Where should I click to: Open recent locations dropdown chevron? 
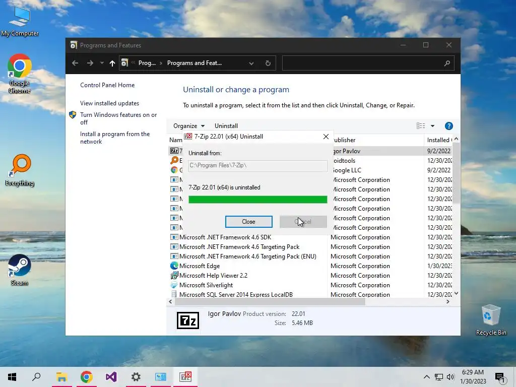[102, 63]
